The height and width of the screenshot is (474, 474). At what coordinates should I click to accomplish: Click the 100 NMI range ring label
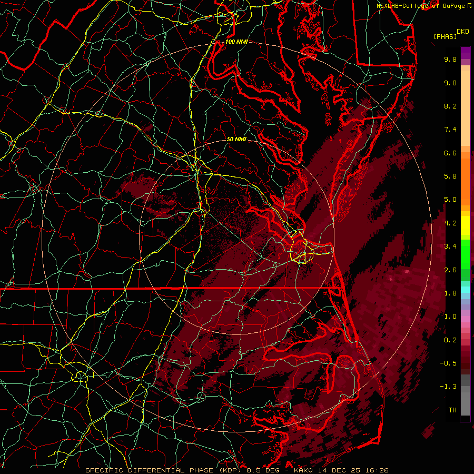(236, 42)
